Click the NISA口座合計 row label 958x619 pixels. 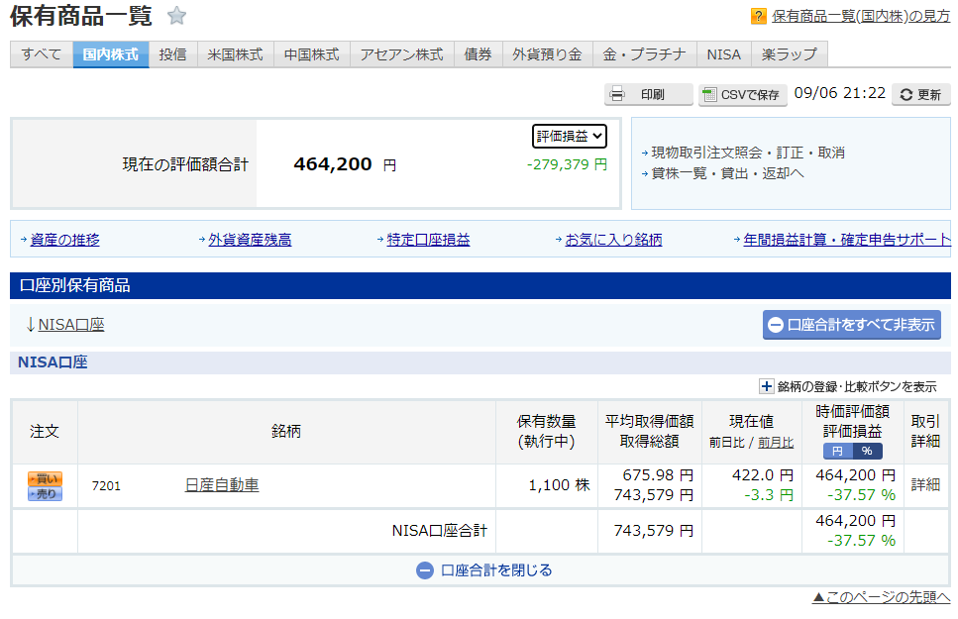click(439, 531)
